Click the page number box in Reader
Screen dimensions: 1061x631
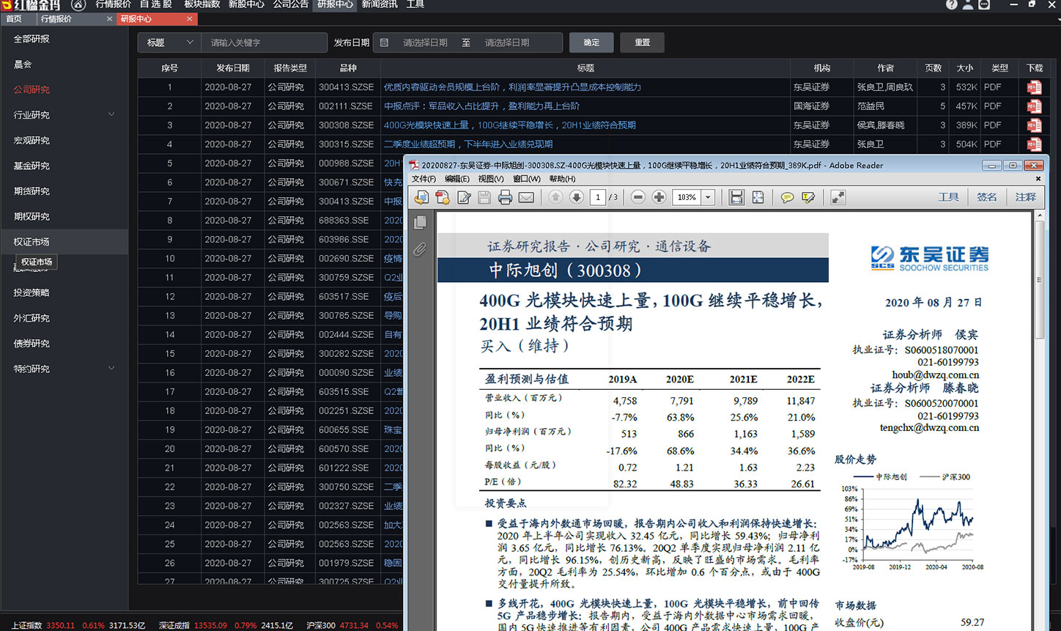[x=598, y=197]
